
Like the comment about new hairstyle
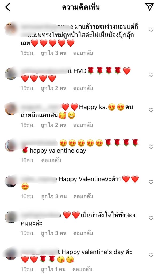coord(151,29)
